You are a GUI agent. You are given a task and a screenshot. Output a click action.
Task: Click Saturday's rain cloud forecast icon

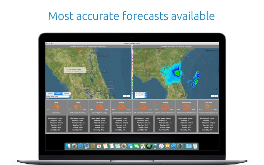100,108
